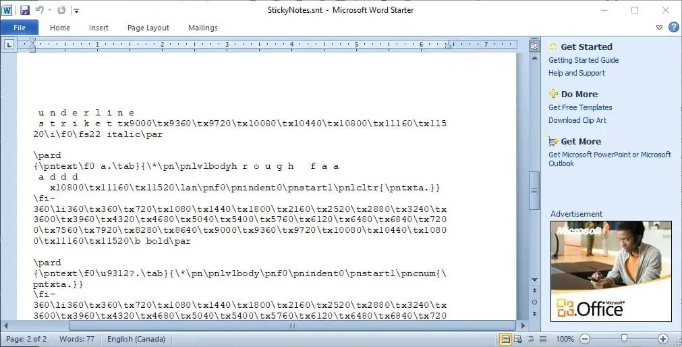Open the Mailings ribbon tab
682x347 pixels.
(x=203, y=28)
